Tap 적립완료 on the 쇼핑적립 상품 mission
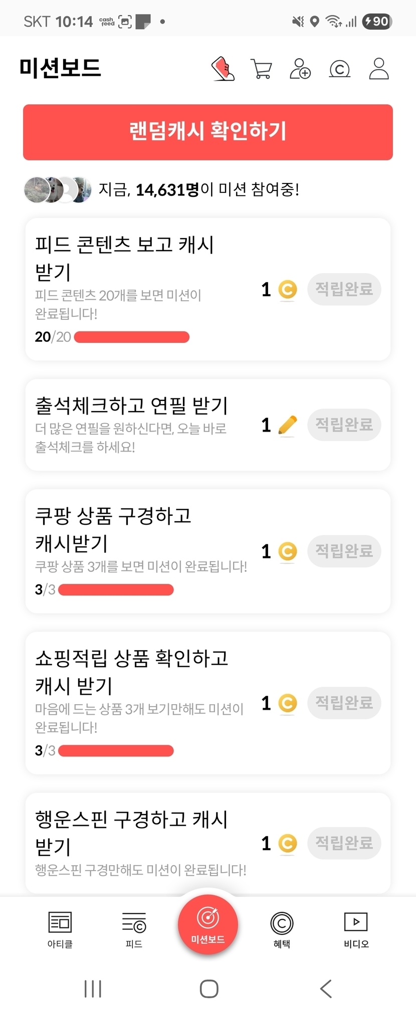416x1017 pixels. [x=344, y=703]
